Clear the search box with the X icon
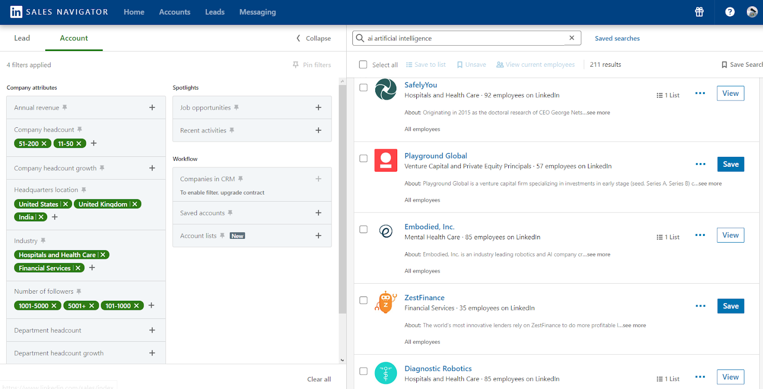763x389 pixels. [572, 38]
